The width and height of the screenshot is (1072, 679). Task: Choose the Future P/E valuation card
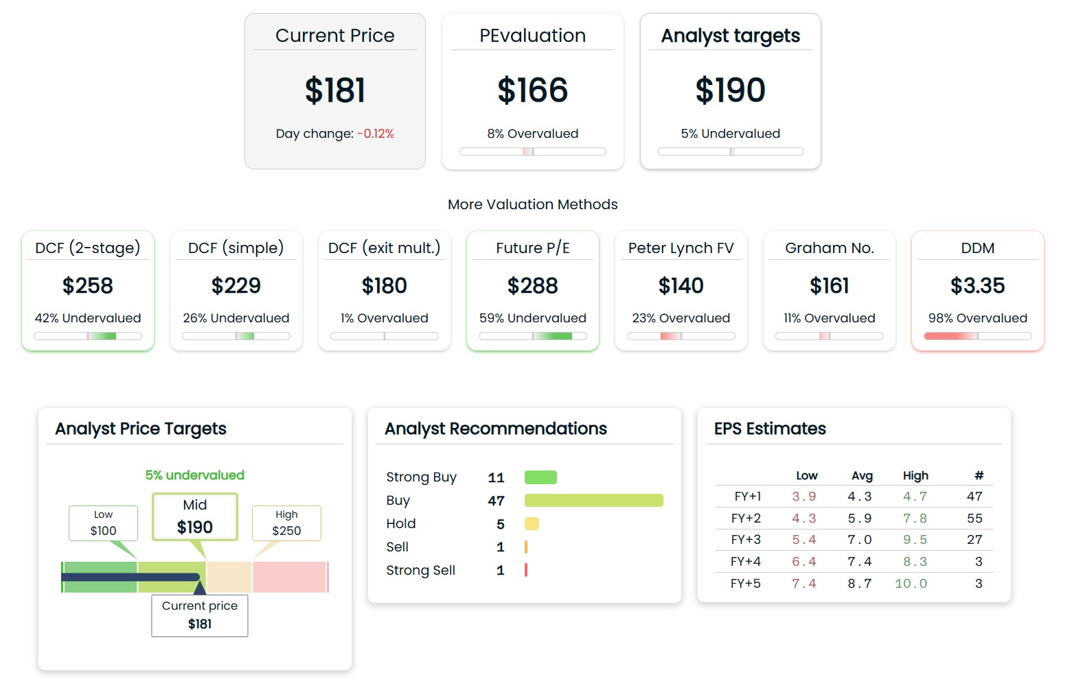point(533,290)
